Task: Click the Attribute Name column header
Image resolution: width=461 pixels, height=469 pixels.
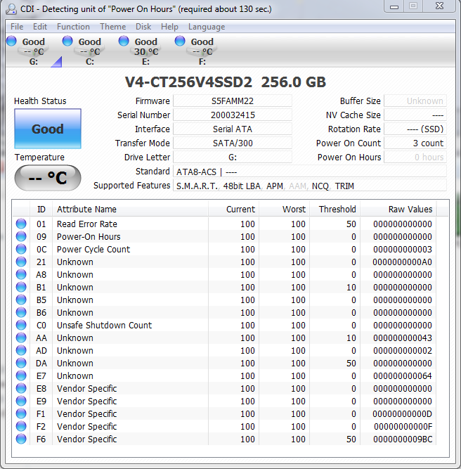Action: [87, 210]
